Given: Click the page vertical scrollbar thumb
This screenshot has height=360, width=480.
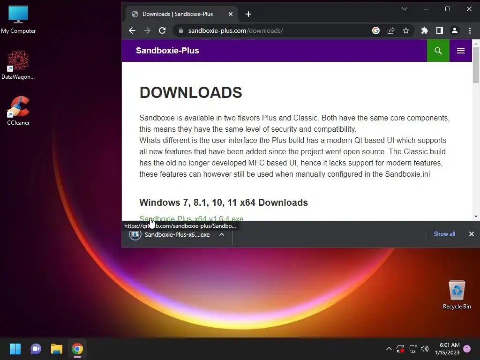Looking at the screenshot, I should point(476,65).
